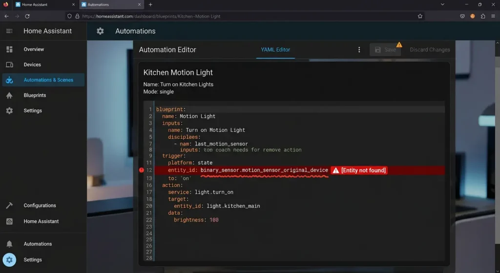Open the Firefox application menu

tap(493, 16)
